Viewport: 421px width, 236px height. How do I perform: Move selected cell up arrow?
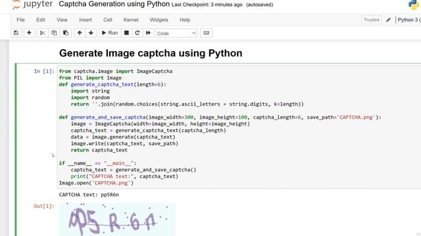[x=80, y=33]
